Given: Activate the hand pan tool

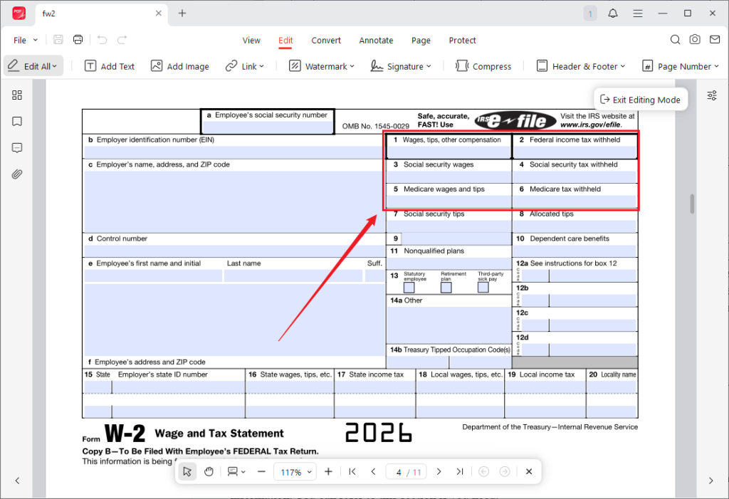Looking at the screenshot, I should click(209, 471).
